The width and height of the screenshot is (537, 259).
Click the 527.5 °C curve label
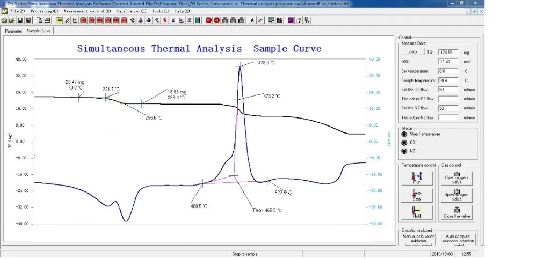pos(284,193)
